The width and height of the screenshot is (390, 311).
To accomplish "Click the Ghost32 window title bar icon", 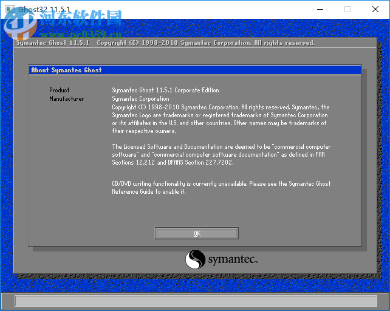I will point(10,10).
